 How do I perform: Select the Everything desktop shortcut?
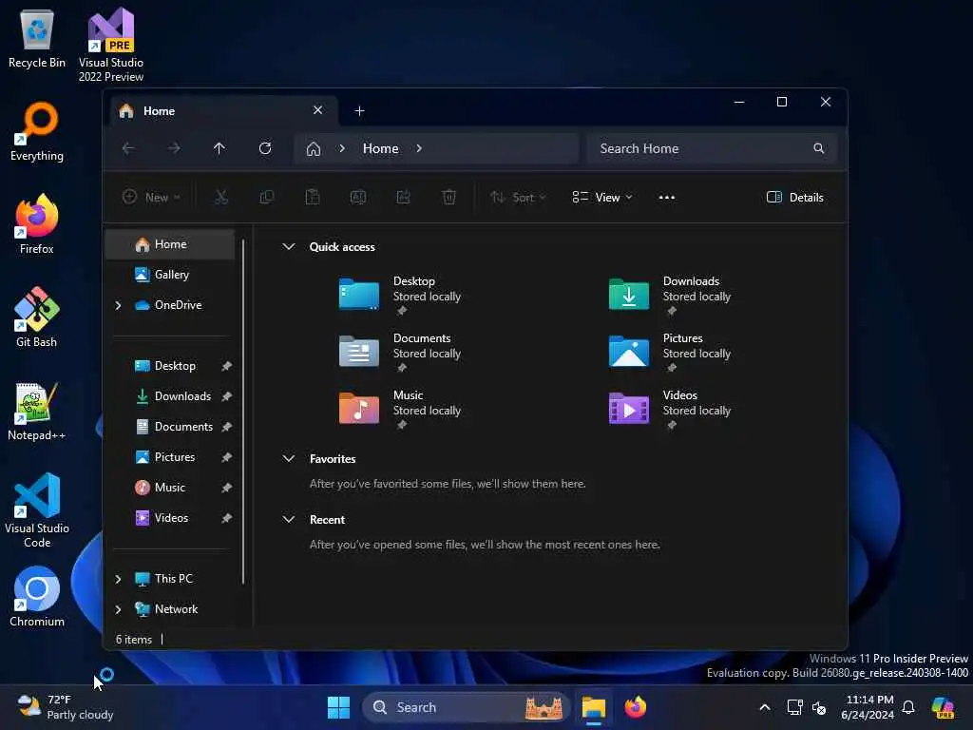(37, 131)
